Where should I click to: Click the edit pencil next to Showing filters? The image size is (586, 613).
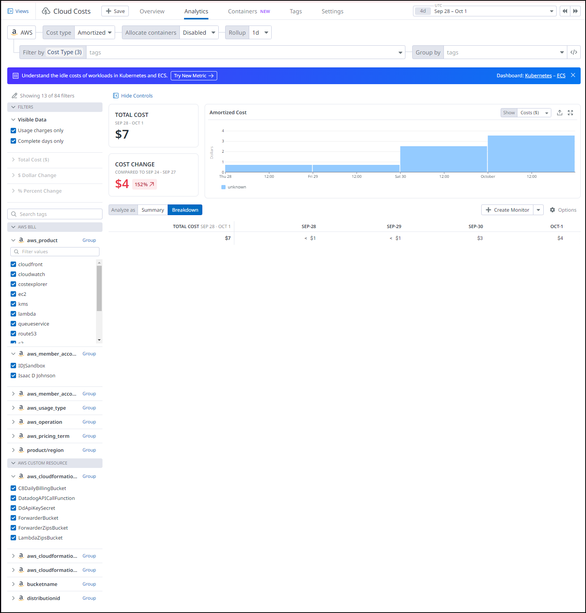point(14,96)
